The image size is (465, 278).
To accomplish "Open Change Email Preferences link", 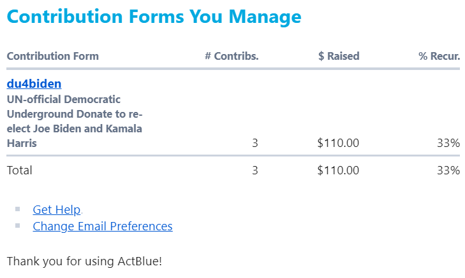I will (x=102, y=226).
